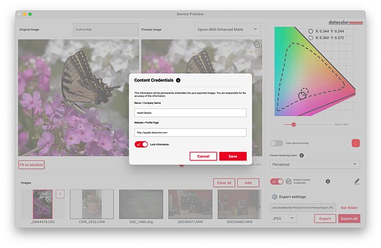Click the Content Credentials info icon in dialog
Screen dimensions: 381x248
tap(178, 81)
